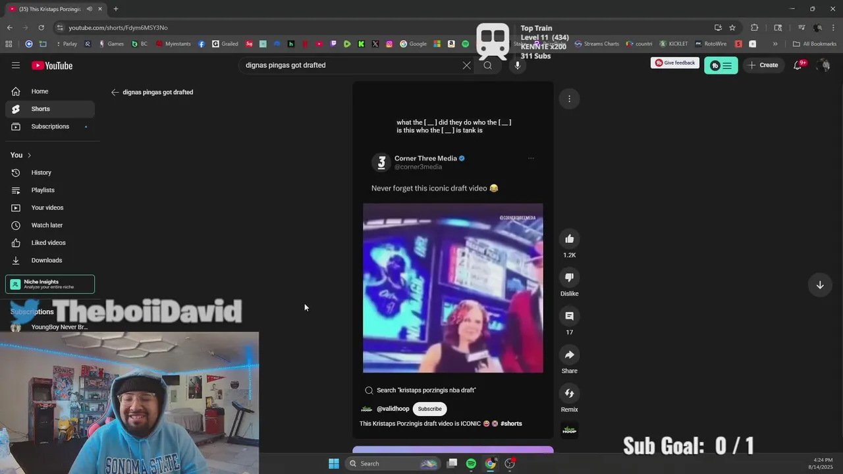Open the Grailed bookmark
The width and height of the screenshot is (843, 474).
tap(225, 44)
